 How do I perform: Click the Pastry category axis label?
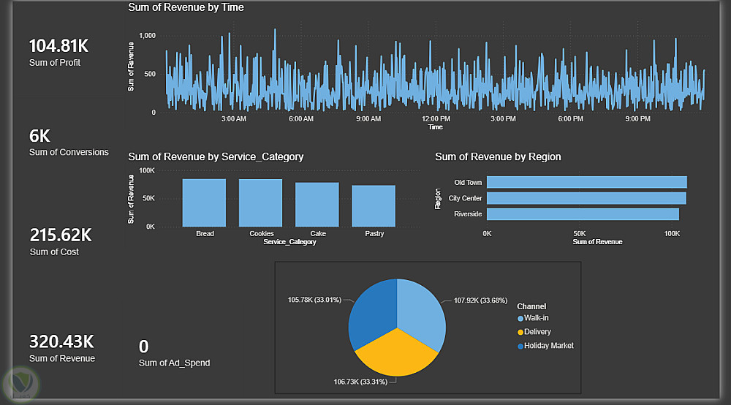pyautogui.click(x=374, y=233)
